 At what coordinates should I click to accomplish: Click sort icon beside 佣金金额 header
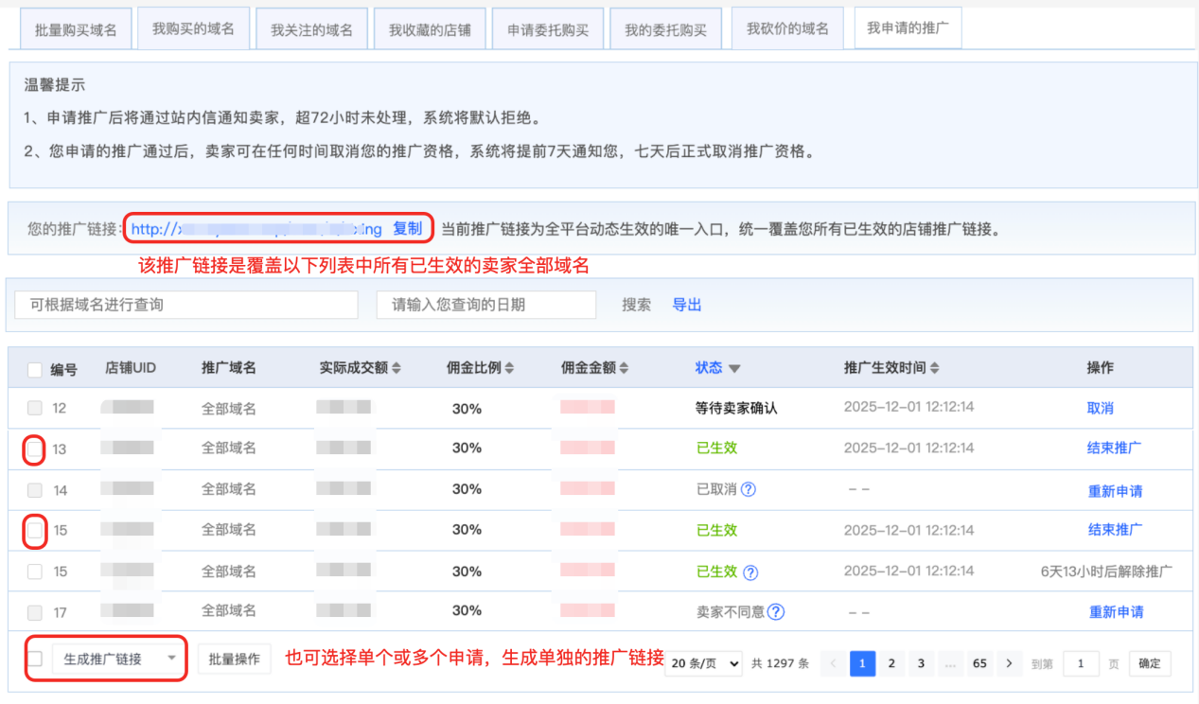[x=624, y=368]
